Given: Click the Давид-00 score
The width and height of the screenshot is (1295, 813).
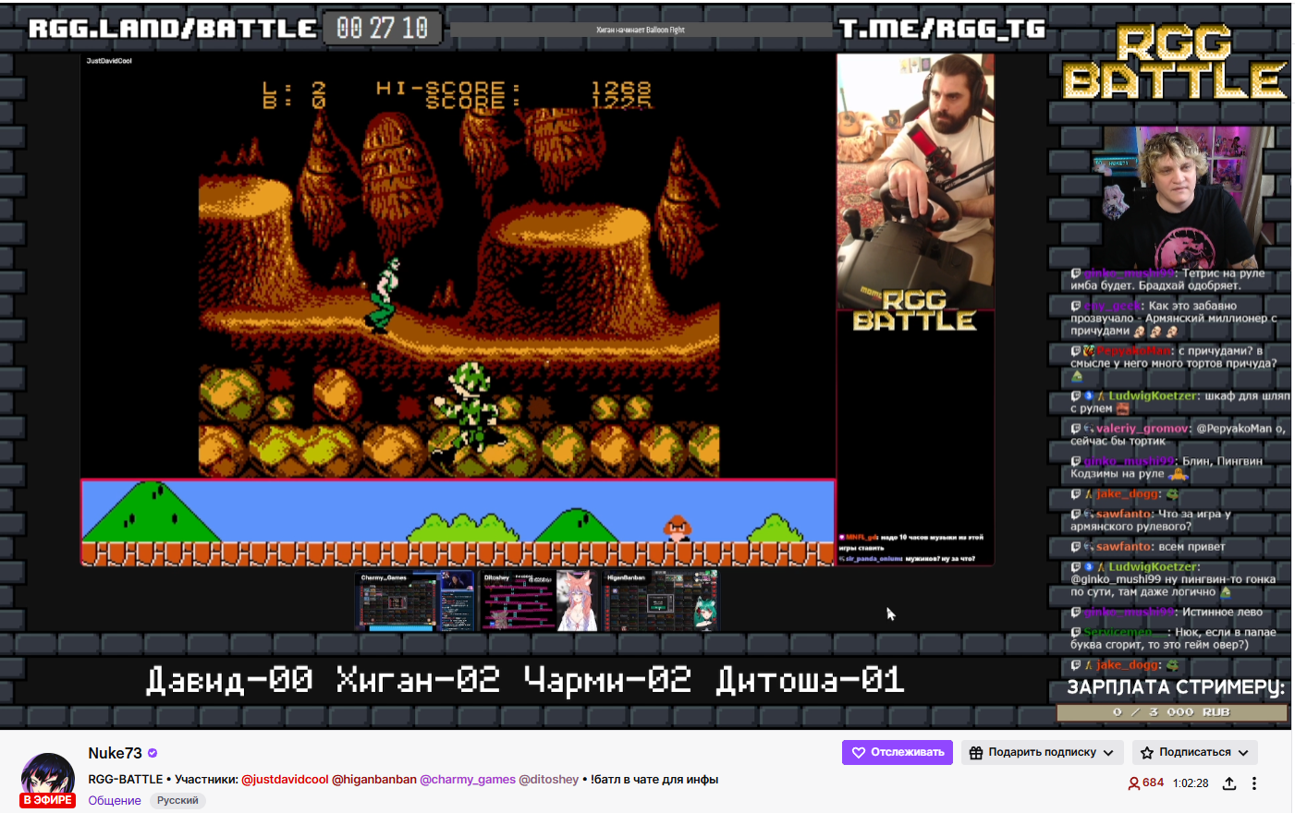Looking at the screenshot, I should pos(229,681).
